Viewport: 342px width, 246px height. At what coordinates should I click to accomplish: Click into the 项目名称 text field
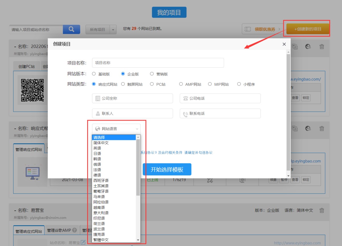tap(158, 63)
